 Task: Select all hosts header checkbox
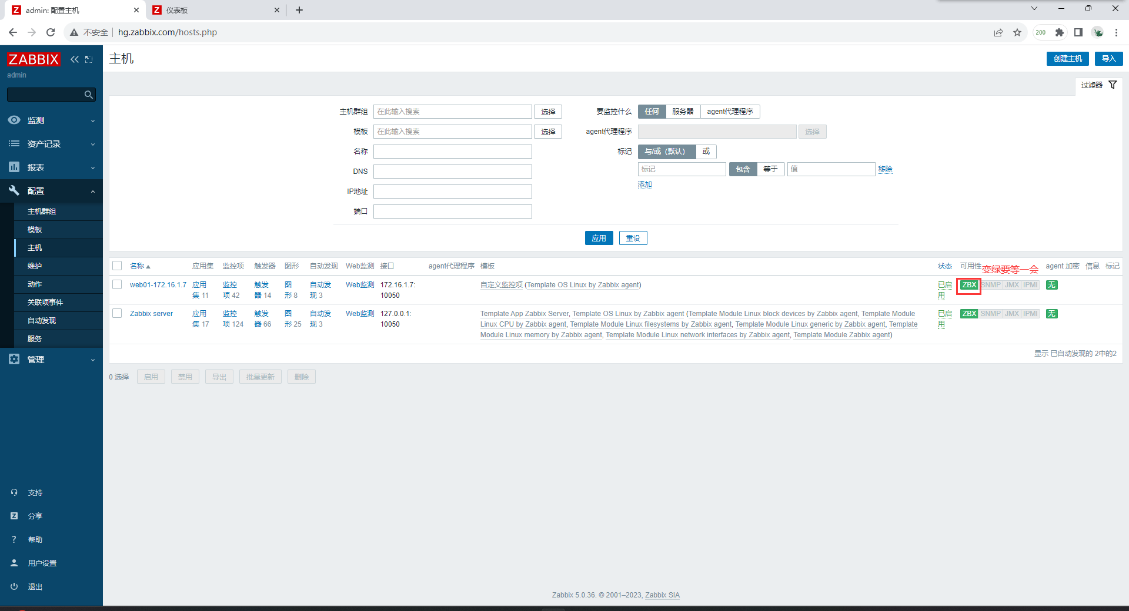tap(117, 266)
